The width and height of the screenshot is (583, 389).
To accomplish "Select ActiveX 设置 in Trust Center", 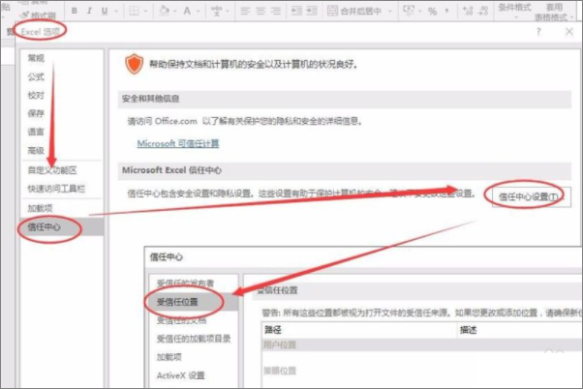I will (180, 375).
